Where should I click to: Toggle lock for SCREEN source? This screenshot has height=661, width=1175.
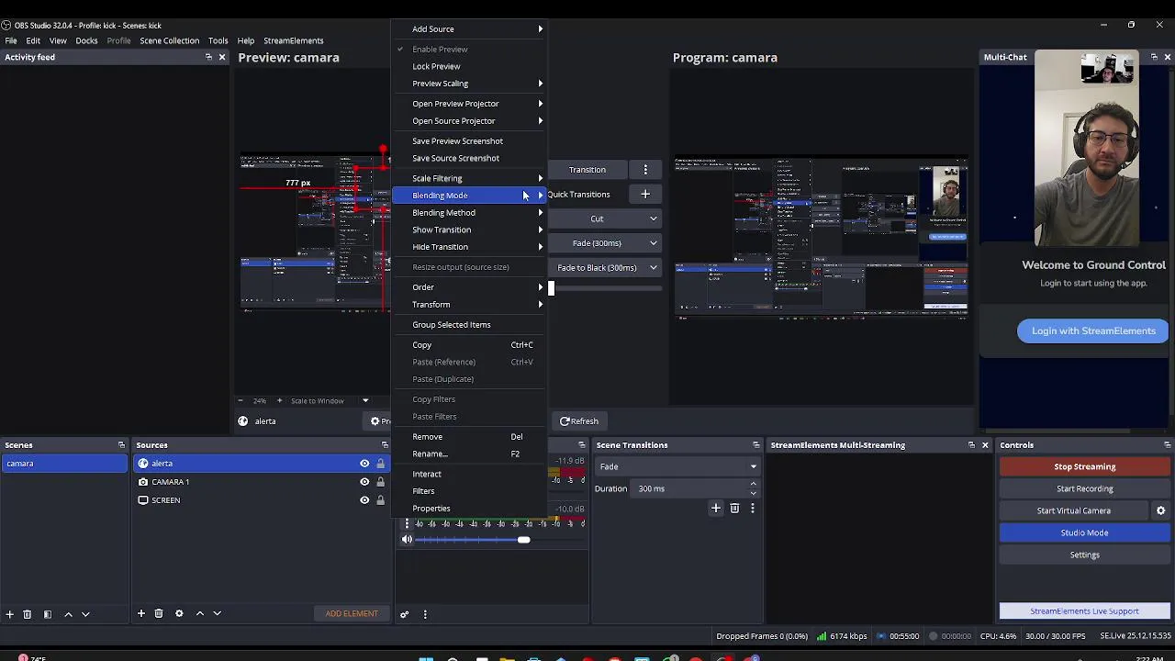click(x=380, y=500)
